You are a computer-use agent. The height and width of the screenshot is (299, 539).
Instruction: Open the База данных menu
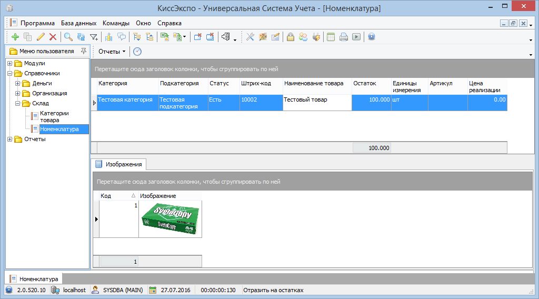tap(78, 23)
